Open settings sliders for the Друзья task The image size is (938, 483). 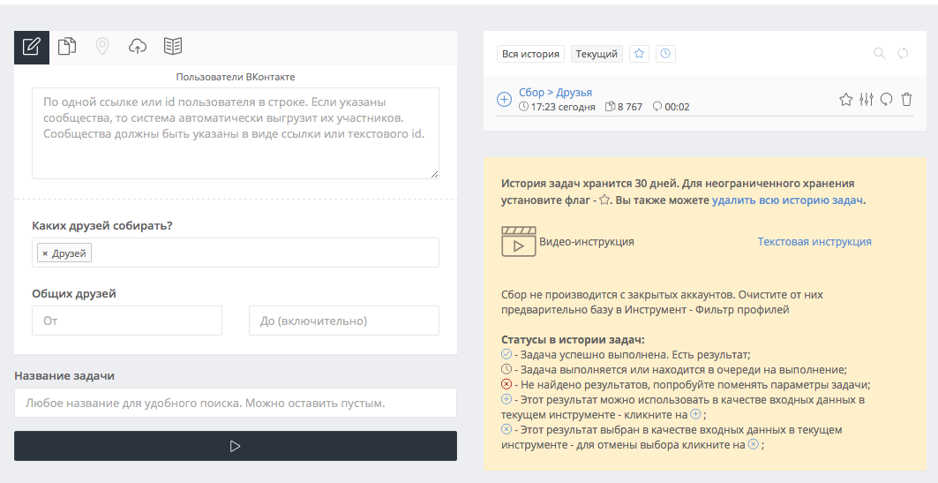pos(866,100)
